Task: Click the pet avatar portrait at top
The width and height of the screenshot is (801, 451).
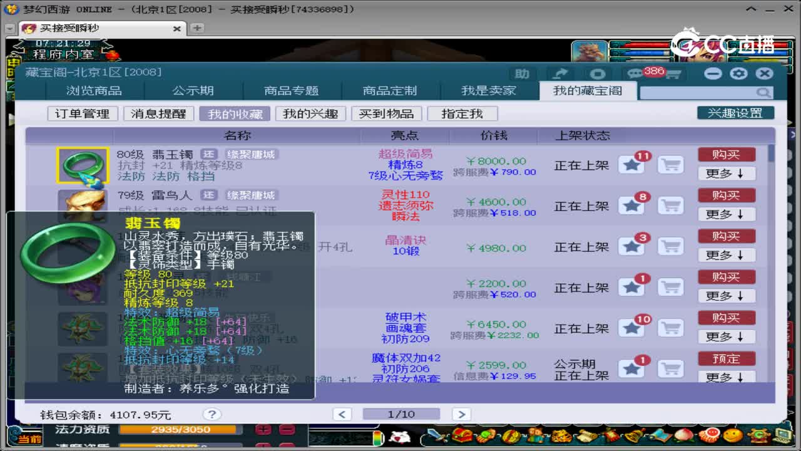Action: [x=589, y=51]
